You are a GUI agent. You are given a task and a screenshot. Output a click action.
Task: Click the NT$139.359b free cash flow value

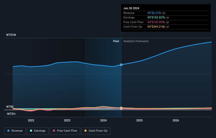[x=156, y=22]
